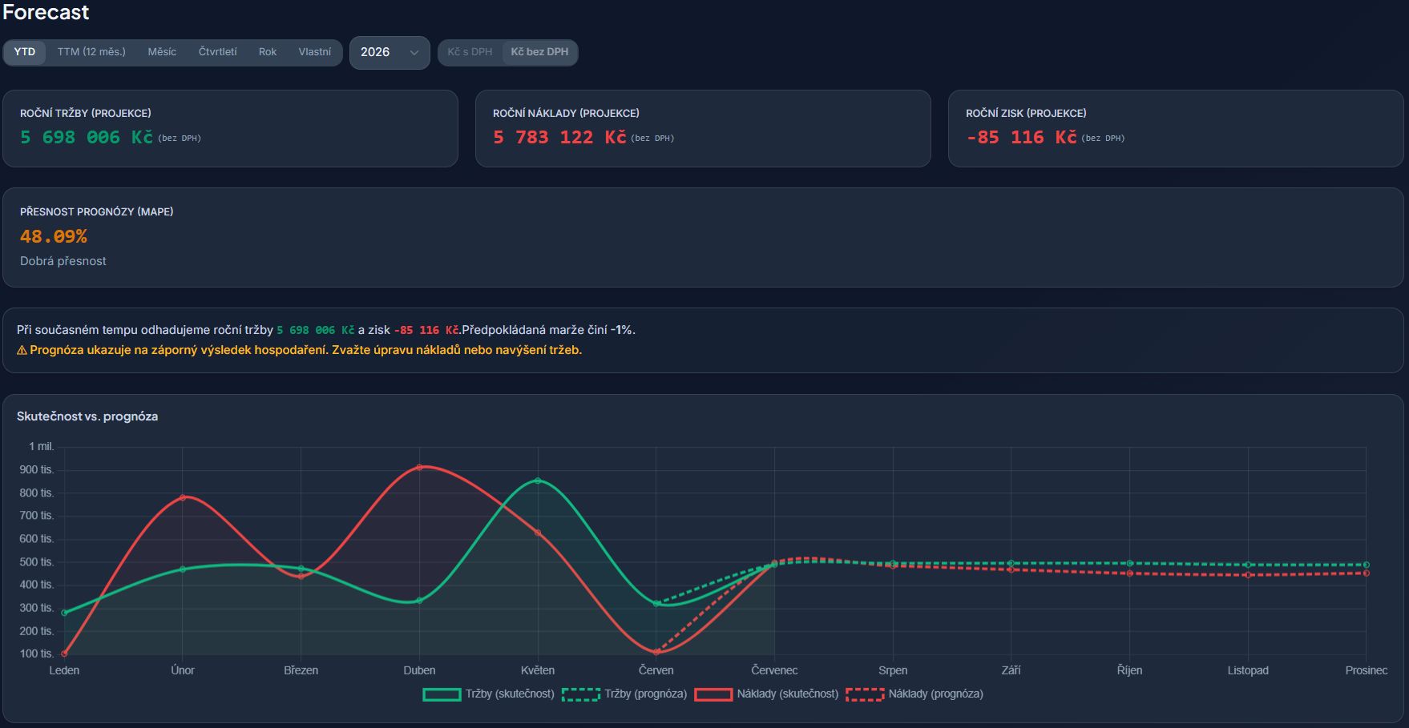The width and height of the screenshot is (1409, 728).
Task: Toggle prices to Kč bez DPH
Action: (539, 52)
